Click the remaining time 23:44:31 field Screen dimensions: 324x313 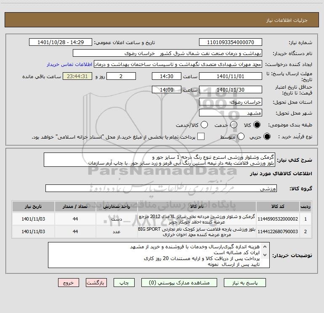tap(77, 76)
